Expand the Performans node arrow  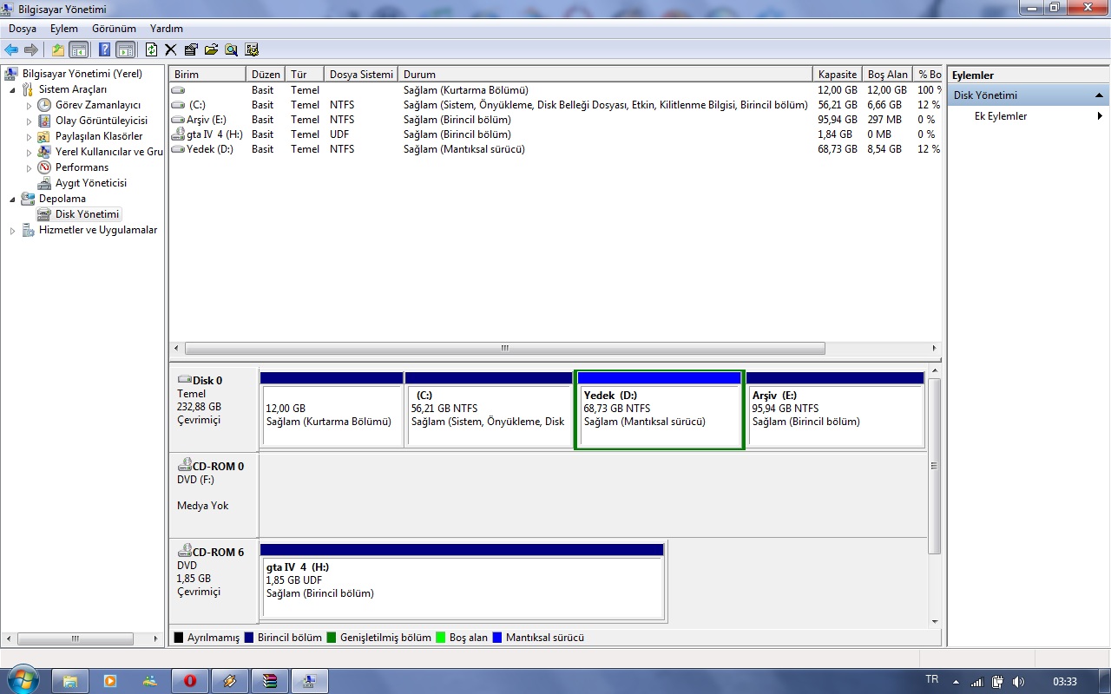[29, 167]
